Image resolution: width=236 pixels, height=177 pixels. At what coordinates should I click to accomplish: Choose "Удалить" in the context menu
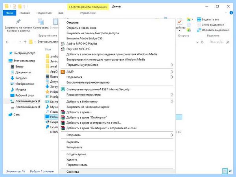pyautogui.click(x=117, y=160)
